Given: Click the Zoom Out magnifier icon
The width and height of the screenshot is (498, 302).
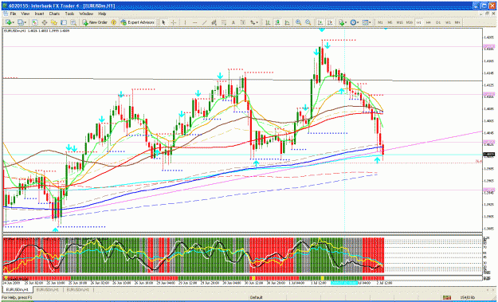Looking at the screenshot, I should click(308, 22).
